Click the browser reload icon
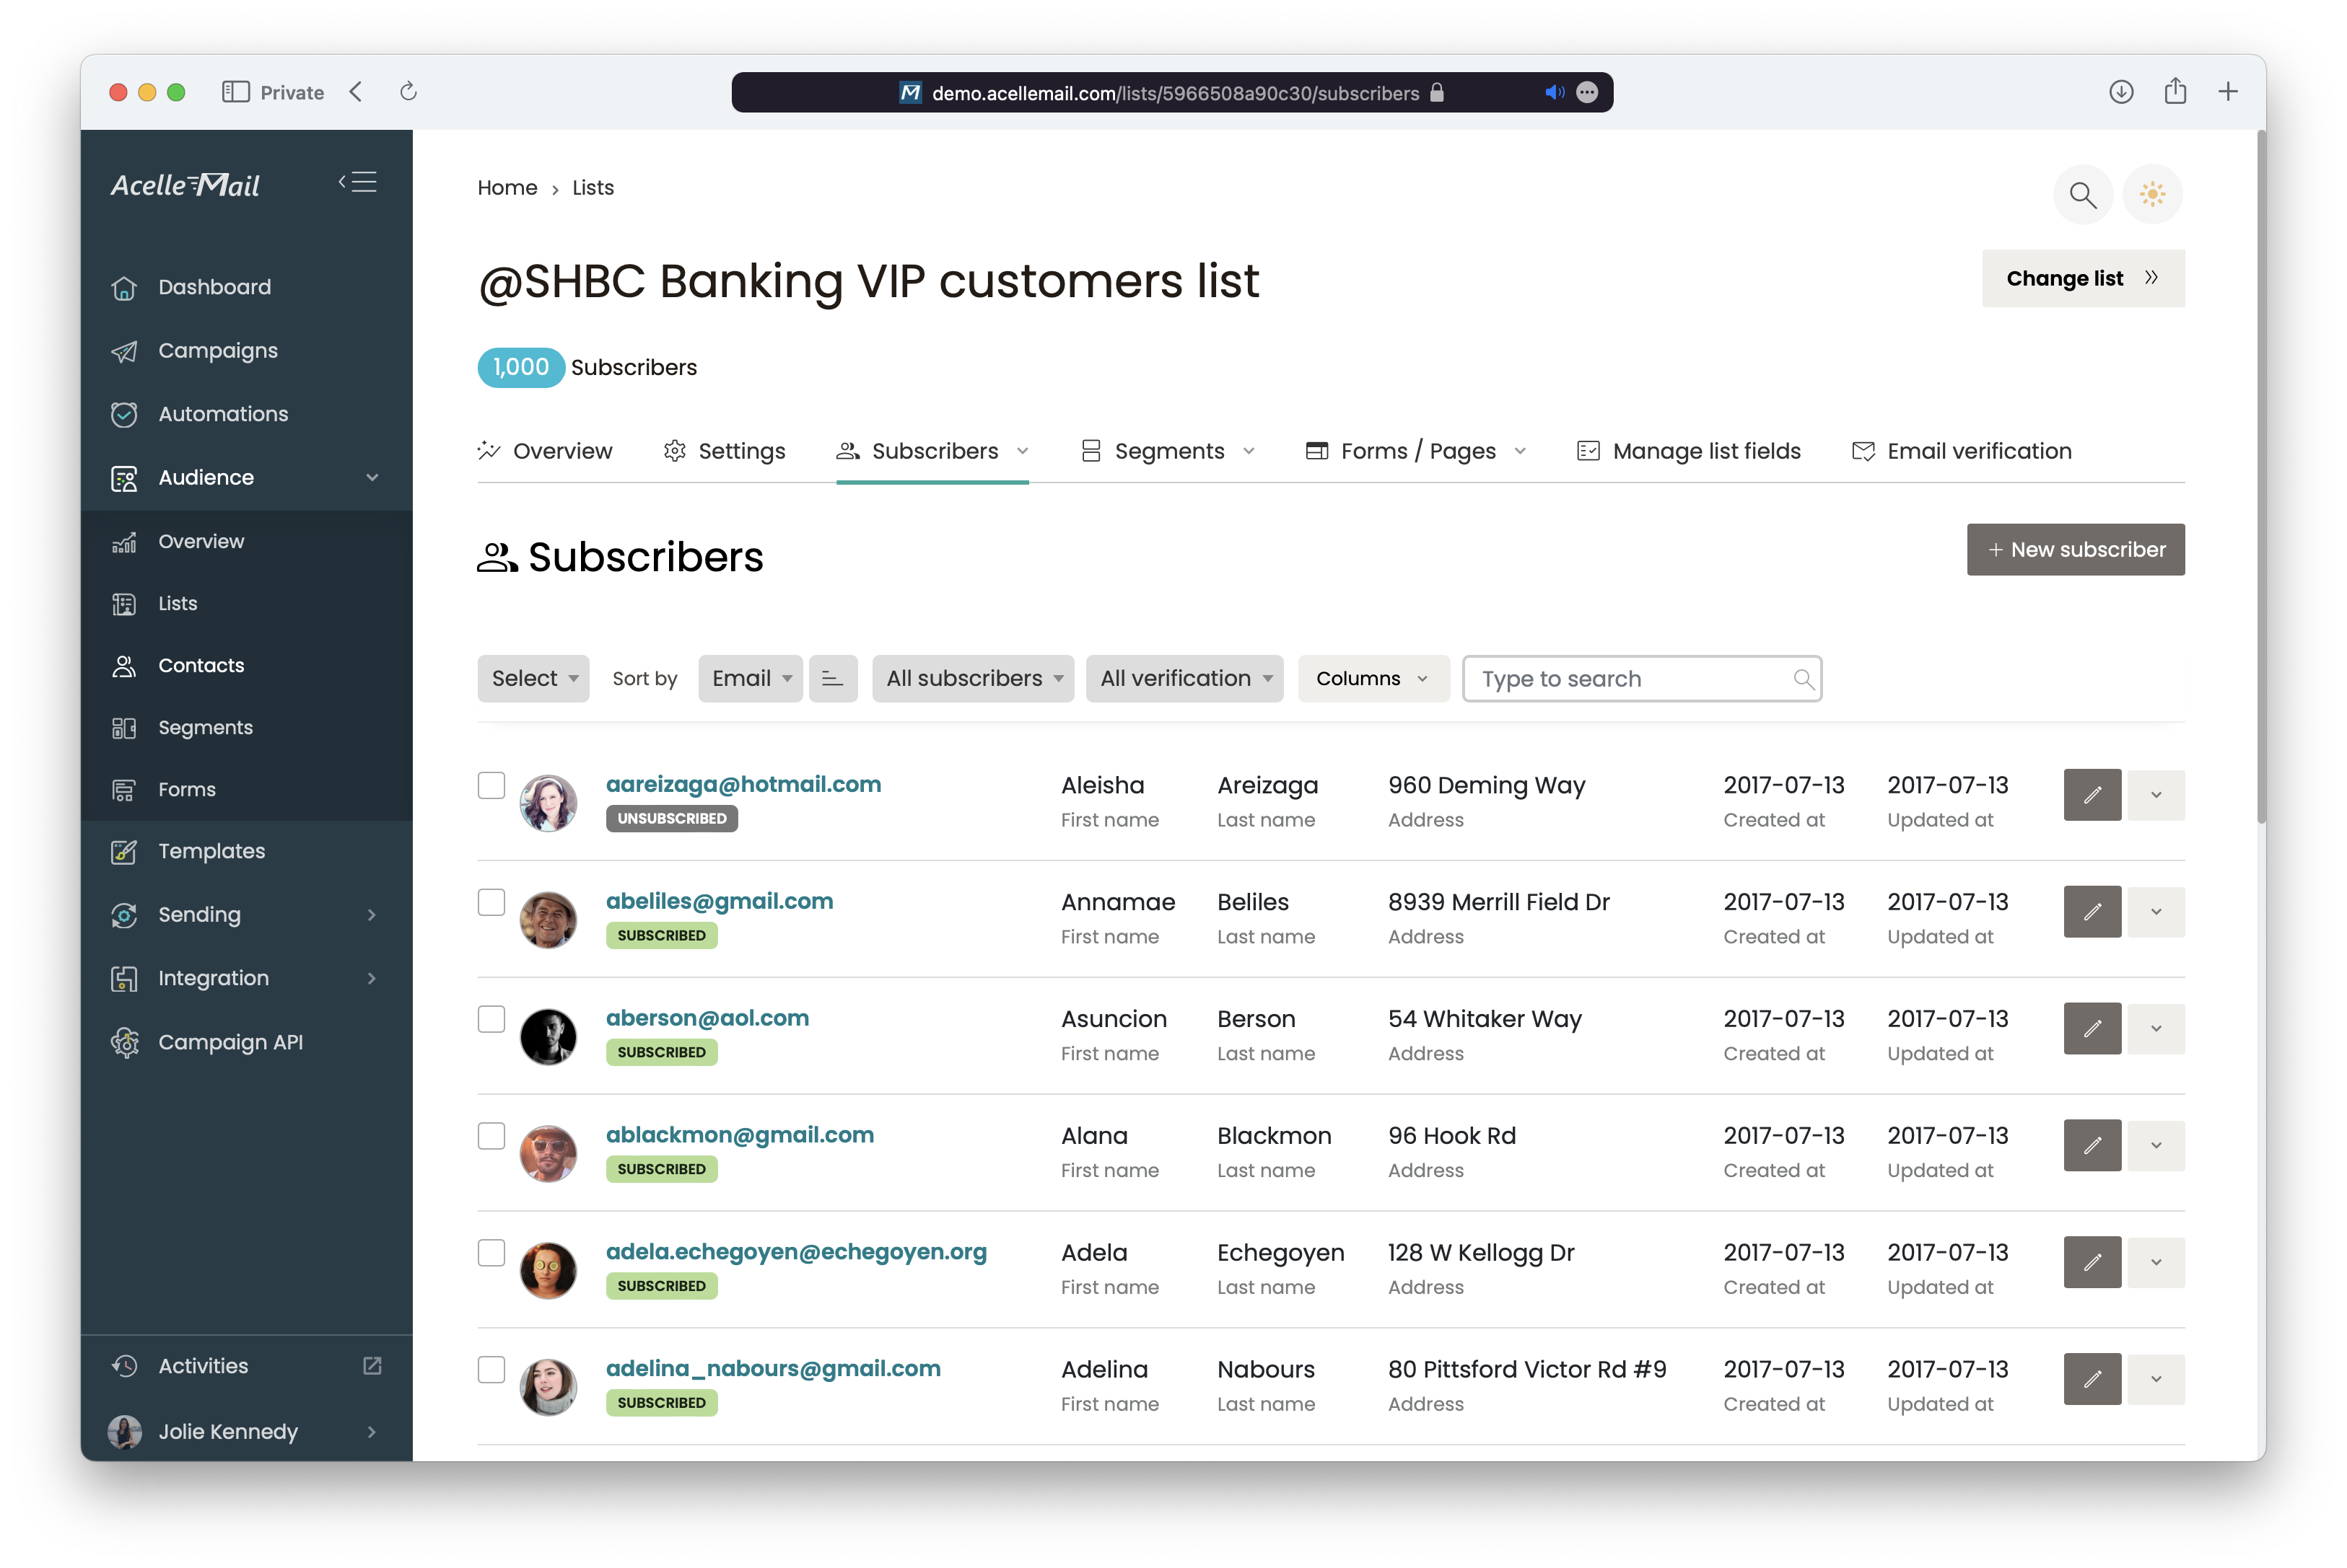 [x=408, y=92]
